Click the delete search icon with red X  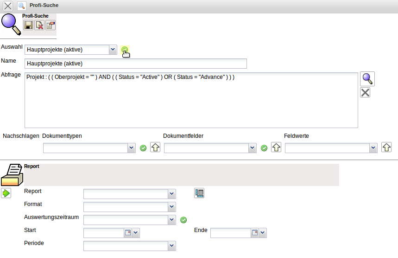pyautogui.click(x=39, y=26)
